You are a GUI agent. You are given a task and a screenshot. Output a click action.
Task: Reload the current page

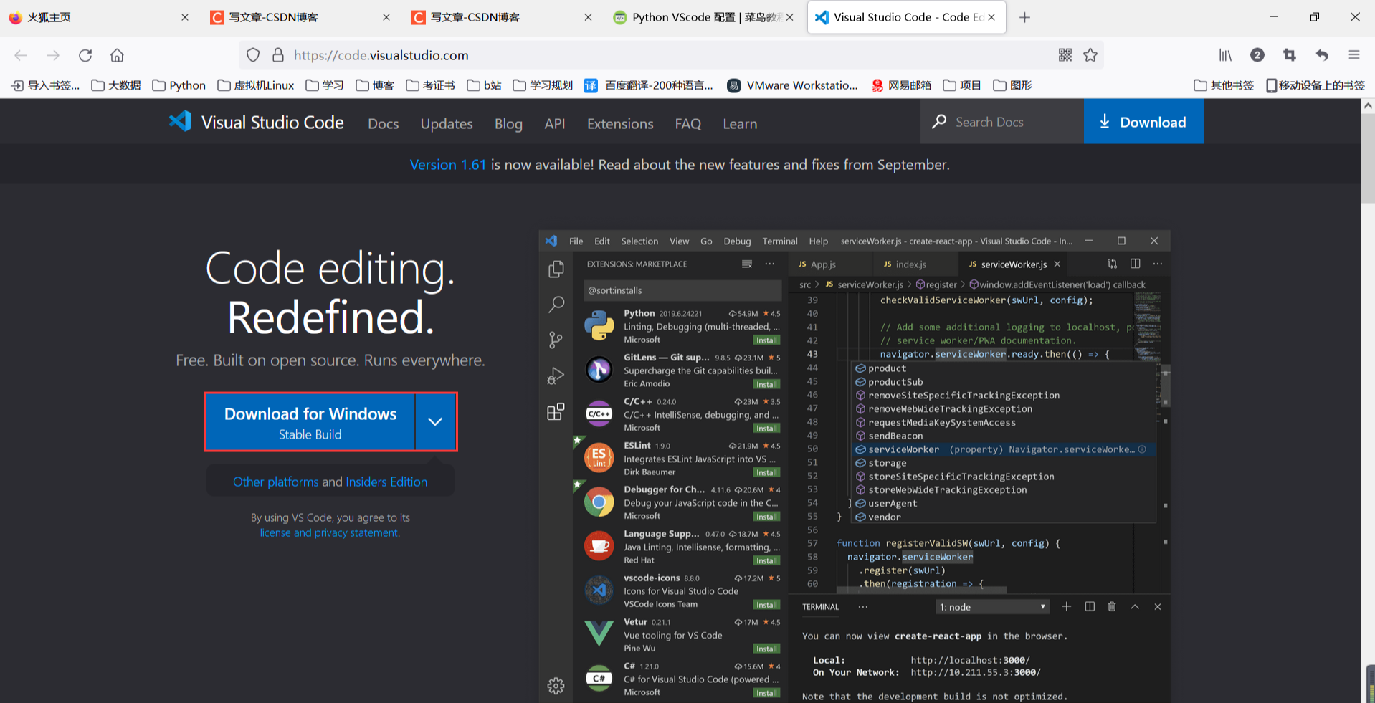tap(85, 55)
